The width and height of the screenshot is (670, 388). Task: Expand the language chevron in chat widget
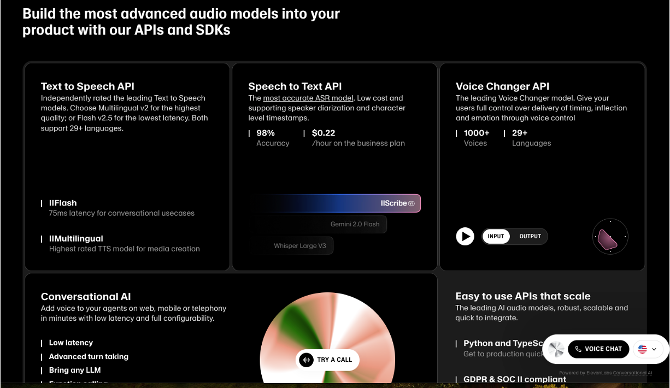coord(654,349)
